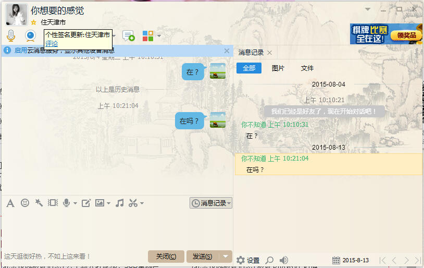Select the 文件 tab in history
The image size is (424, 268).
(307, 68)
